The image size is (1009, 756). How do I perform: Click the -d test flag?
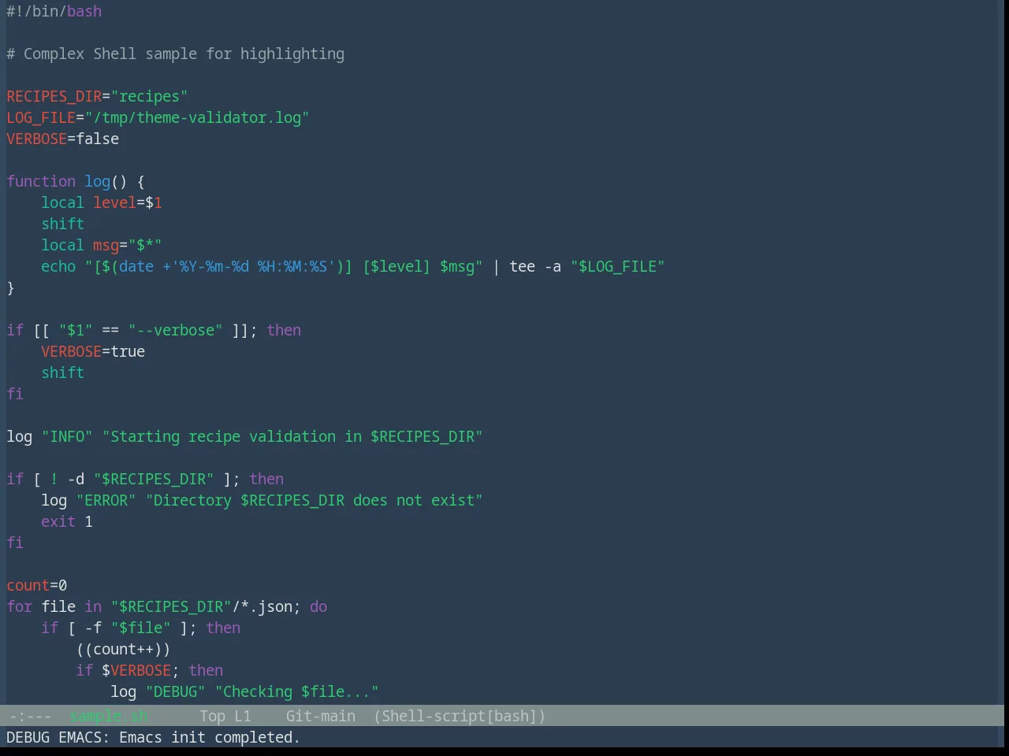pos(76,479)
